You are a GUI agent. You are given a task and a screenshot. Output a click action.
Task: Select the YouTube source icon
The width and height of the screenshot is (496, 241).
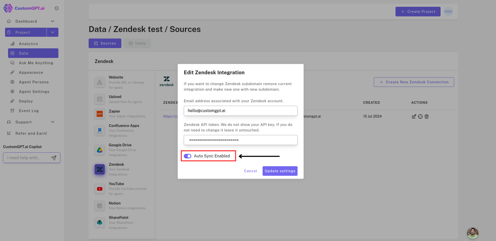coord(100,189)
